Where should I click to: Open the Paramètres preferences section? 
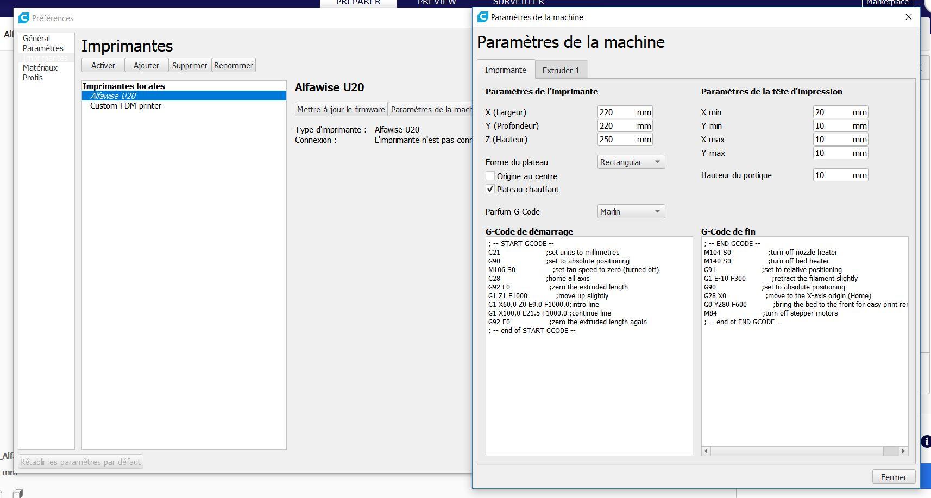[43, 48]
